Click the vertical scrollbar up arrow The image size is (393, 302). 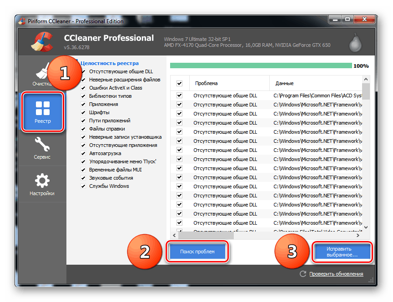coord(366,79)
